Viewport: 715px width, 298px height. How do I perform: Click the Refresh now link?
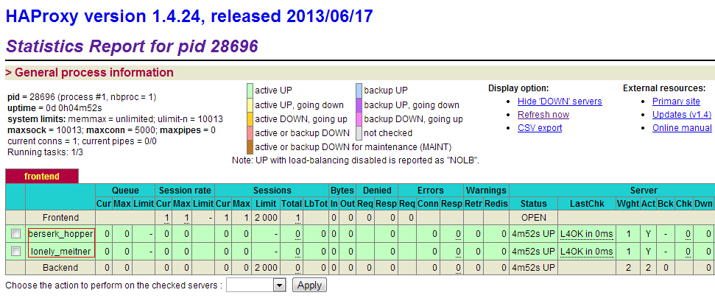(543, 115)
